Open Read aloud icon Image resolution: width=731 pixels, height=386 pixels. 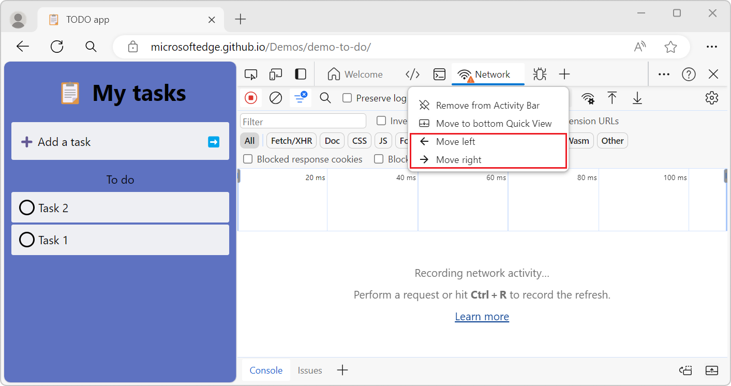tap(640, 47)
